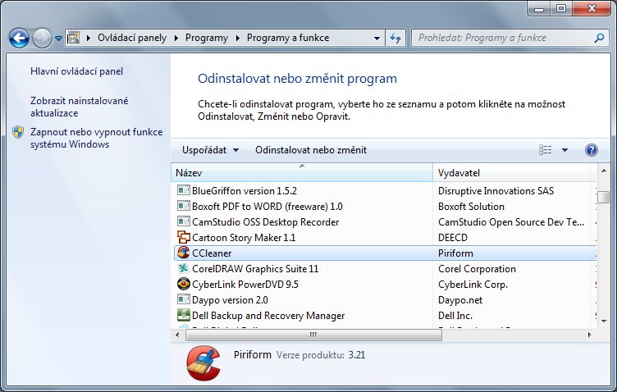Click horizontal scrollbar right arrow
The width and height of the screenshot is (617, 392).
pyautogui.click(x=589, y=335)
